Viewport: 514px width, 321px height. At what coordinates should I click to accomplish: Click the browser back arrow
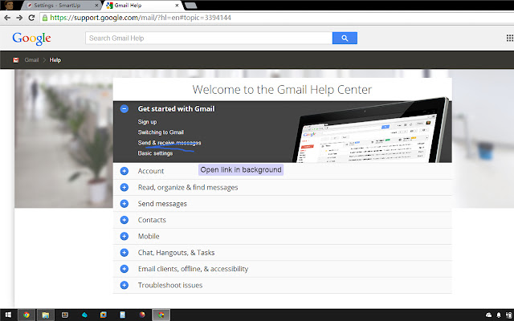coord(7,18)
